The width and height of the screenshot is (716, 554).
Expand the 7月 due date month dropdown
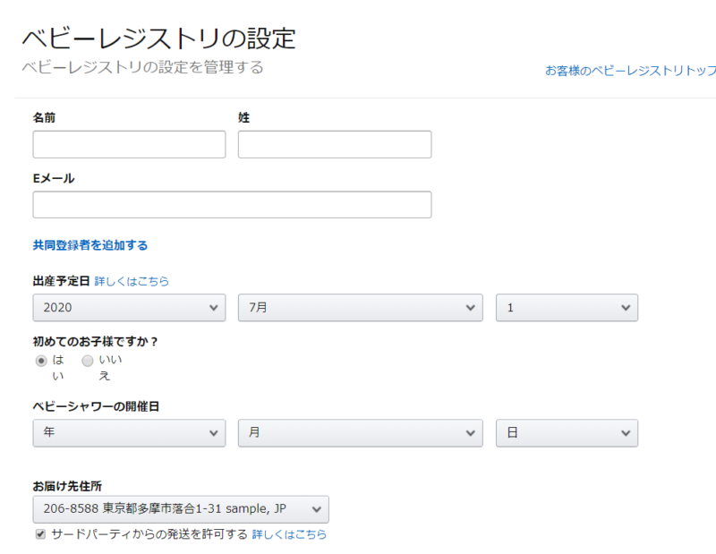tap(361, 308)
